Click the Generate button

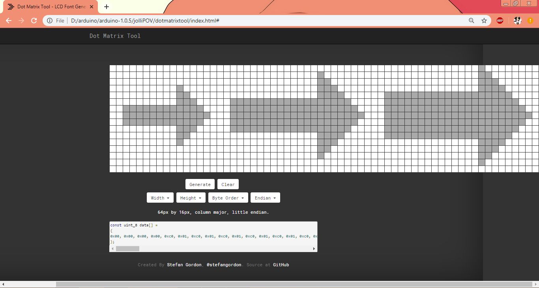200,184
